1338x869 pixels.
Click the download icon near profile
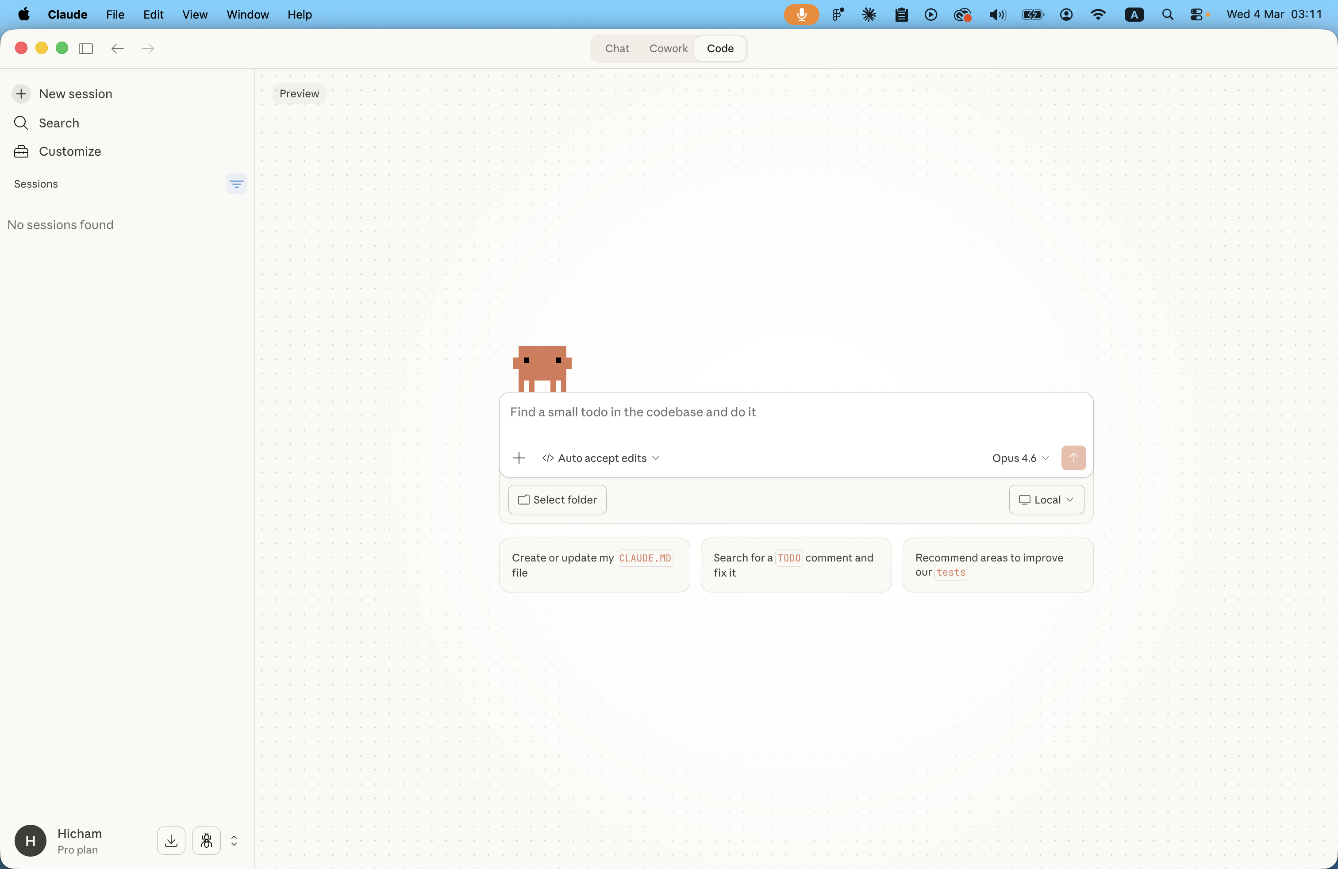(171, 840)
